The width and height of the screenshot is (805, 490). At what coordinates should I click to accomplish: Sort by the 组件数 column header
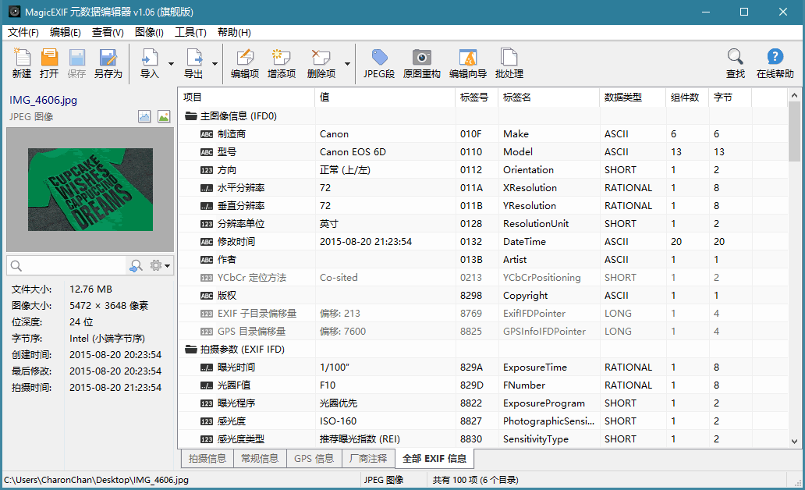pyautogui.click(x=687, y=98)
